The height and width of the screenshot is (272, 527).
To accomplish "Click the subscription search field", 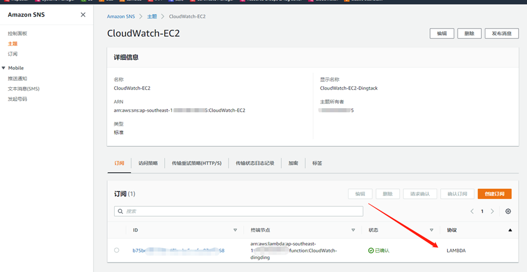I will (x=239, y=211).
